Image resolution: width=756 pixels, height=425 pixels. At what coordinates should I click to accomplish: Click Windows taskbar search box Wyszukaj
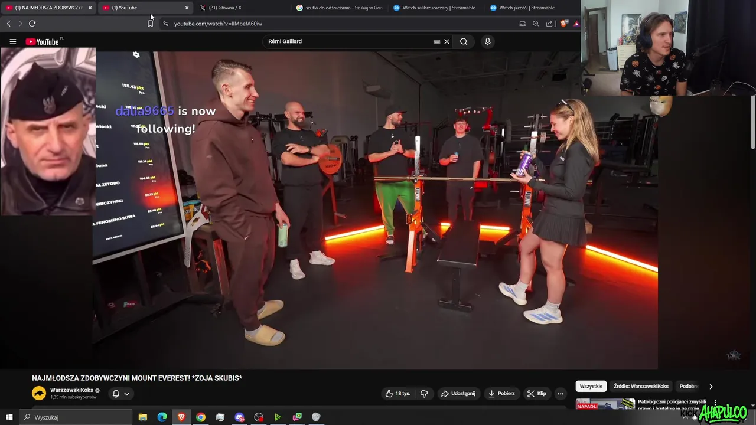pyautogui.click(x=75, y=417)
